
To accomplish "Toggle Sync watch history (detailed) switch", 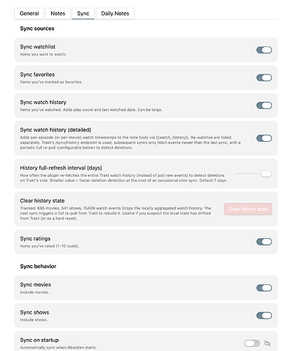I will pos(264,138).
